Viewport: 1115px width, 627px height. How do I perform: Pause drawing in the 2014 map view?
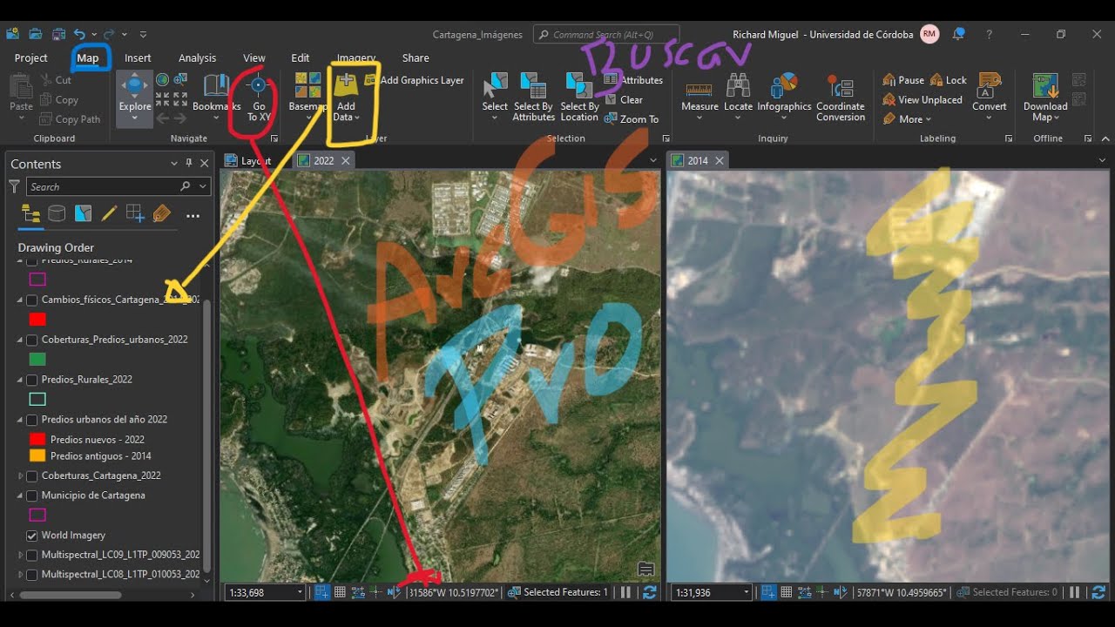tap(1074, 592)
